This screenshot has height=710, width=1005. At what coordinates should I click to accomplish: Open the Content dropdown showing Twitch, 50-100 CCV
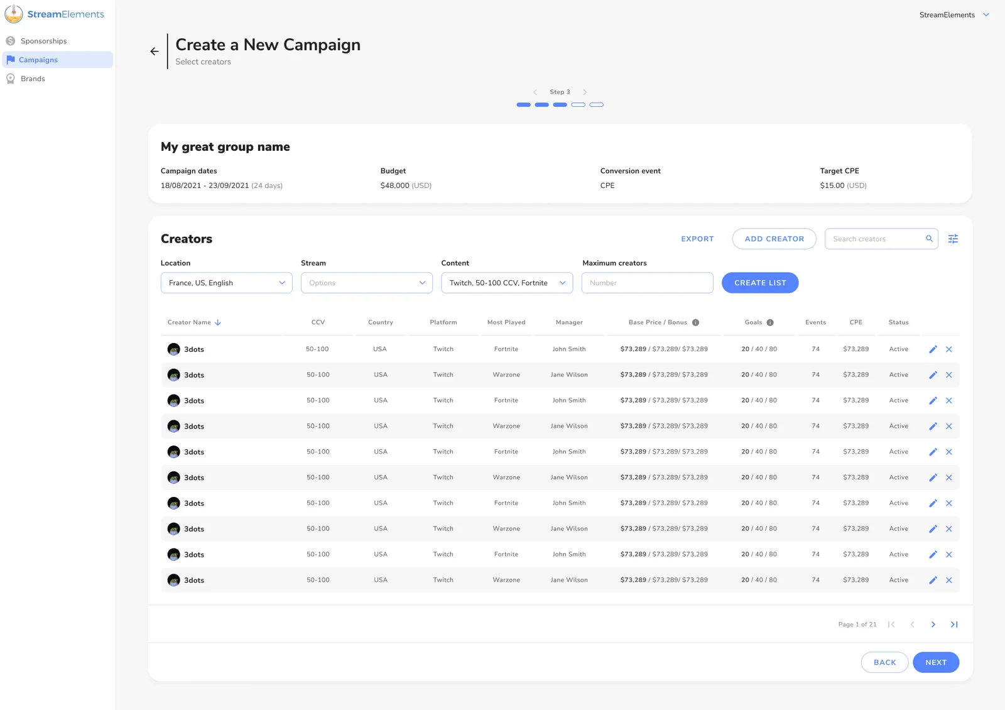point(507,283)
